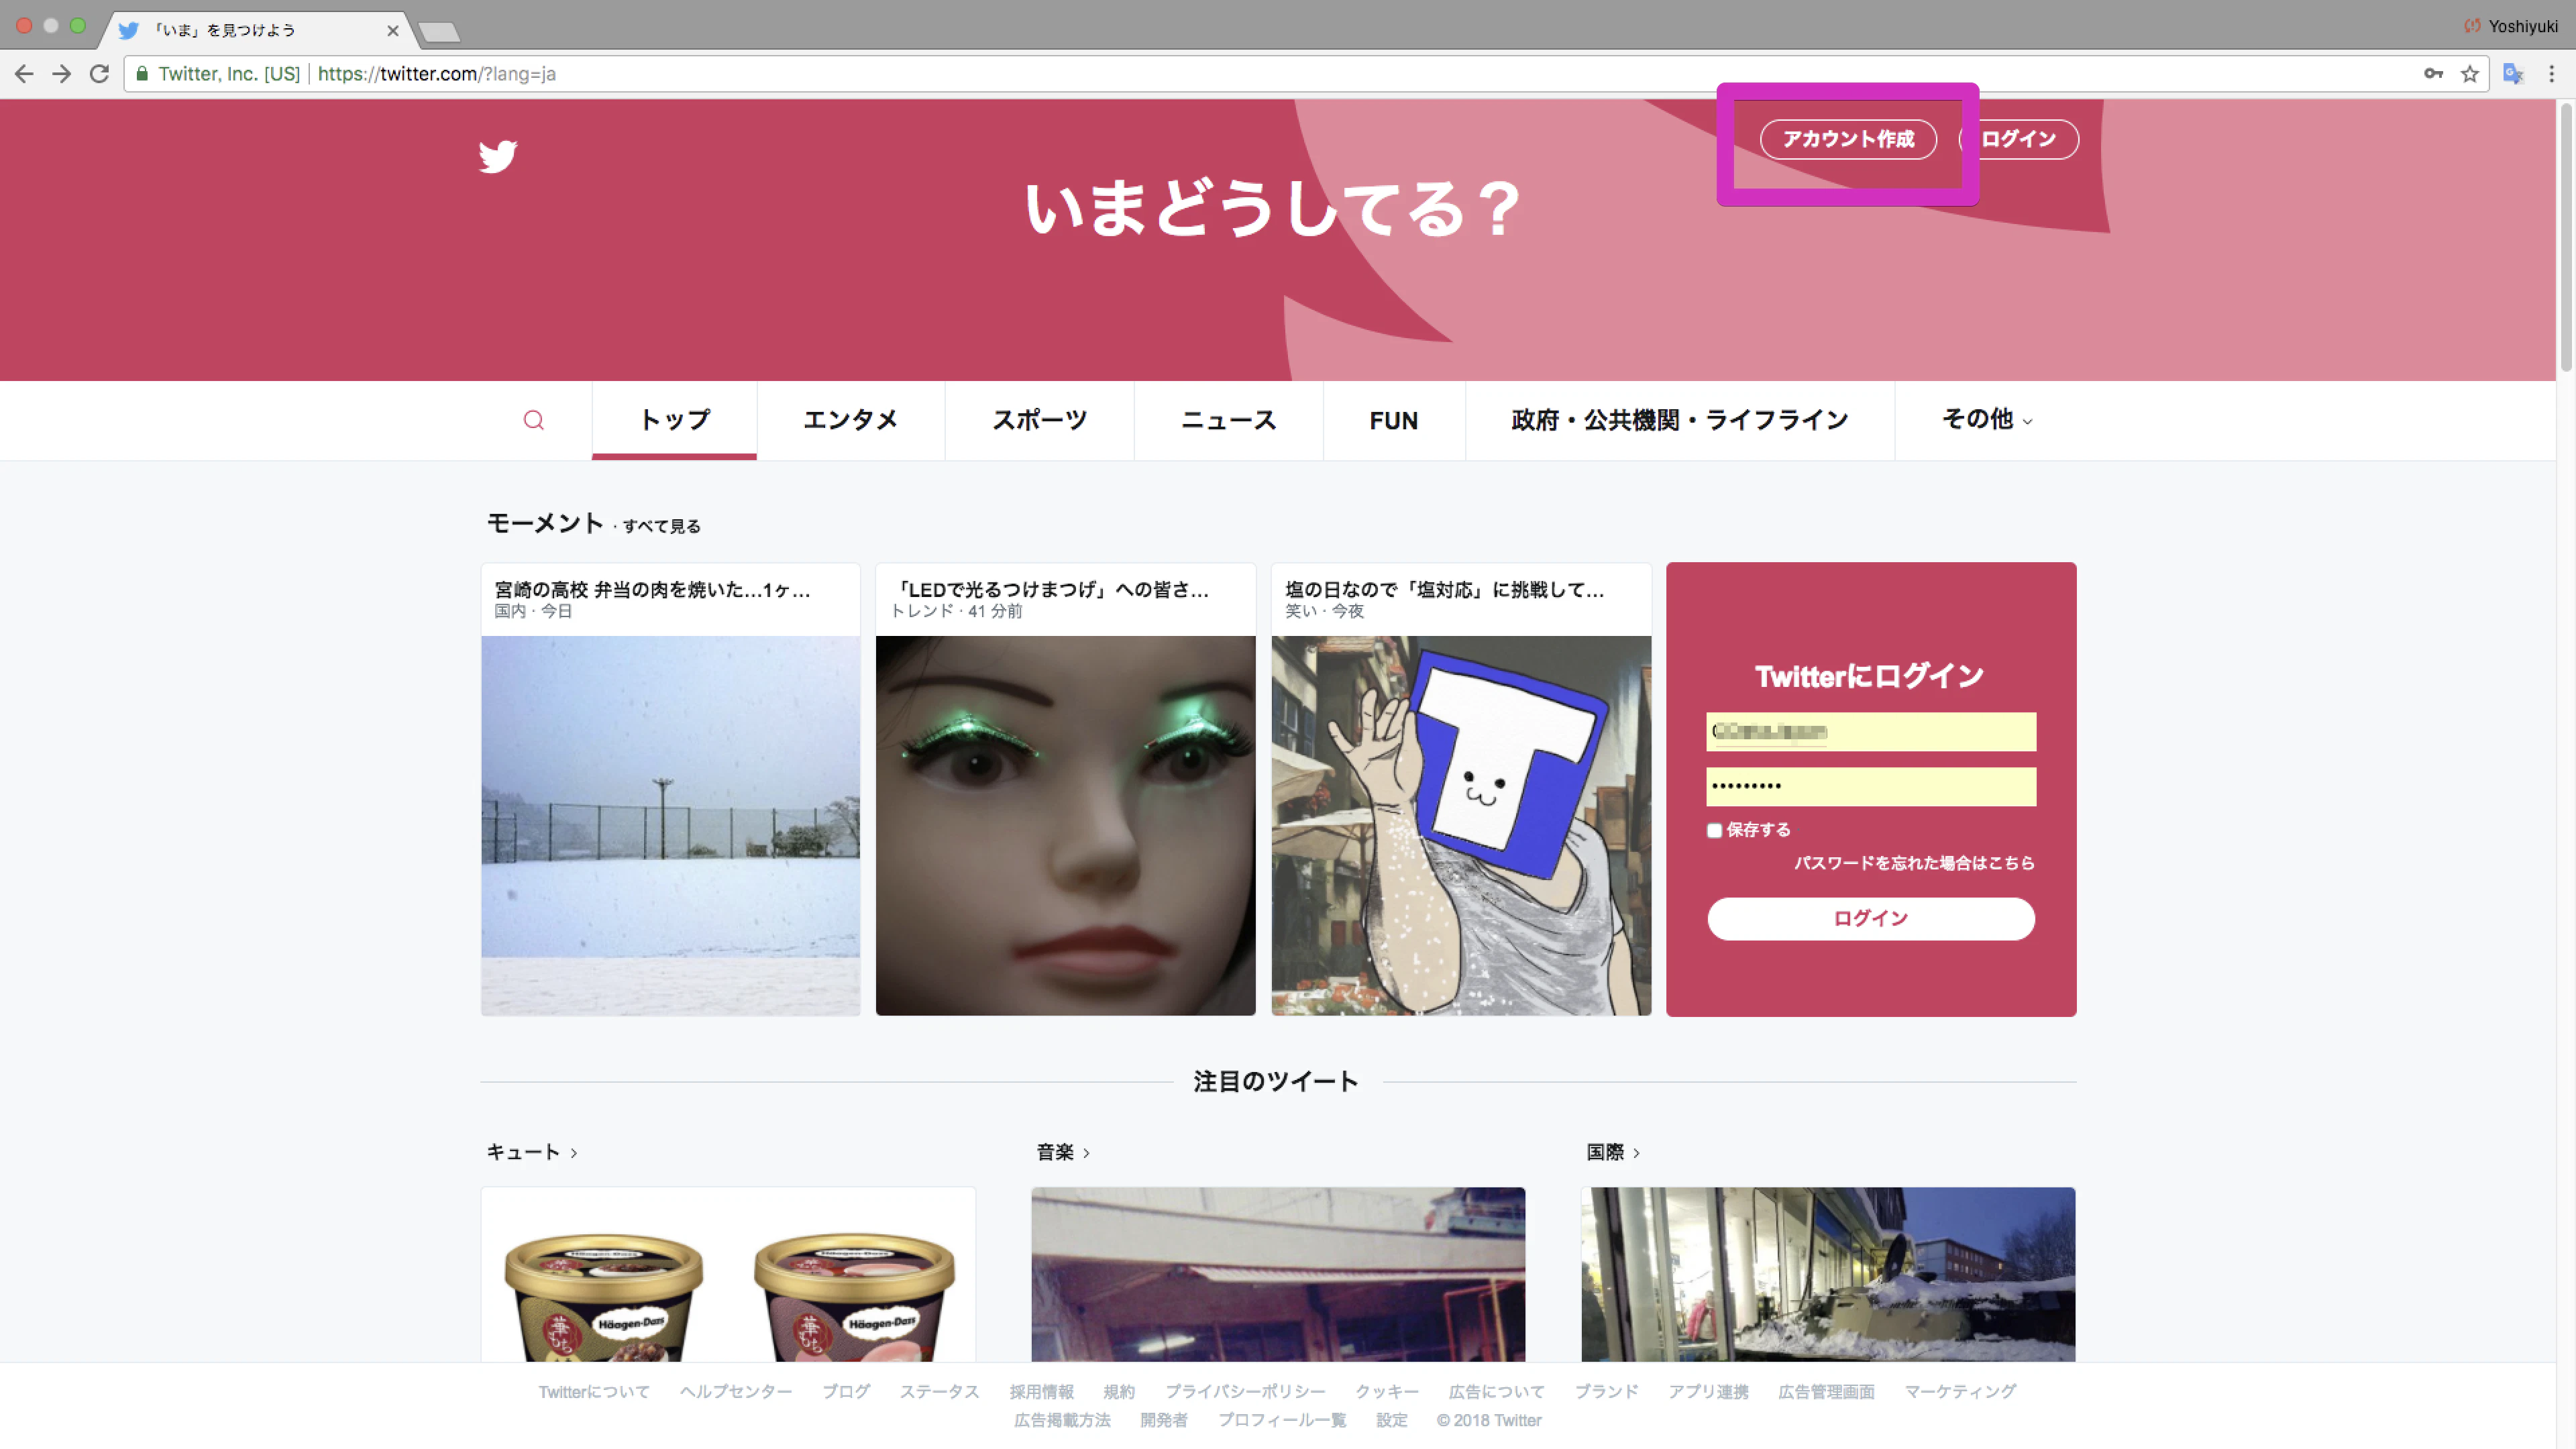
Task: Click the search magnifier icon
Action: [534, 420]
